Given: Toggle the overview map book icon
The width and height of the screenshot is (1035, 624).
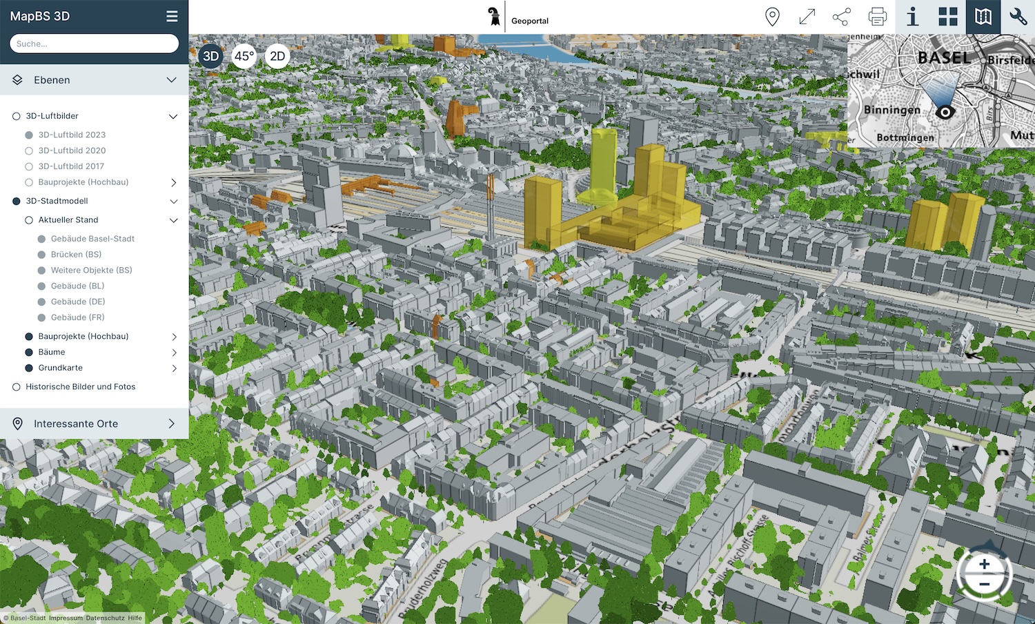Looking at the screenshot, I should coord(983,17).
